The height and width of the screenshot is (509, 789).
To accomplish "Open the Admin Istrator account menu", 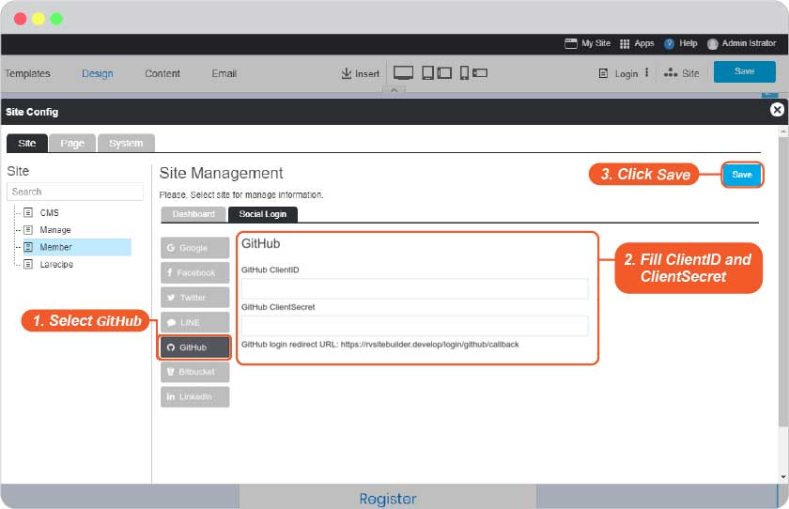I will tap(741, 43).
